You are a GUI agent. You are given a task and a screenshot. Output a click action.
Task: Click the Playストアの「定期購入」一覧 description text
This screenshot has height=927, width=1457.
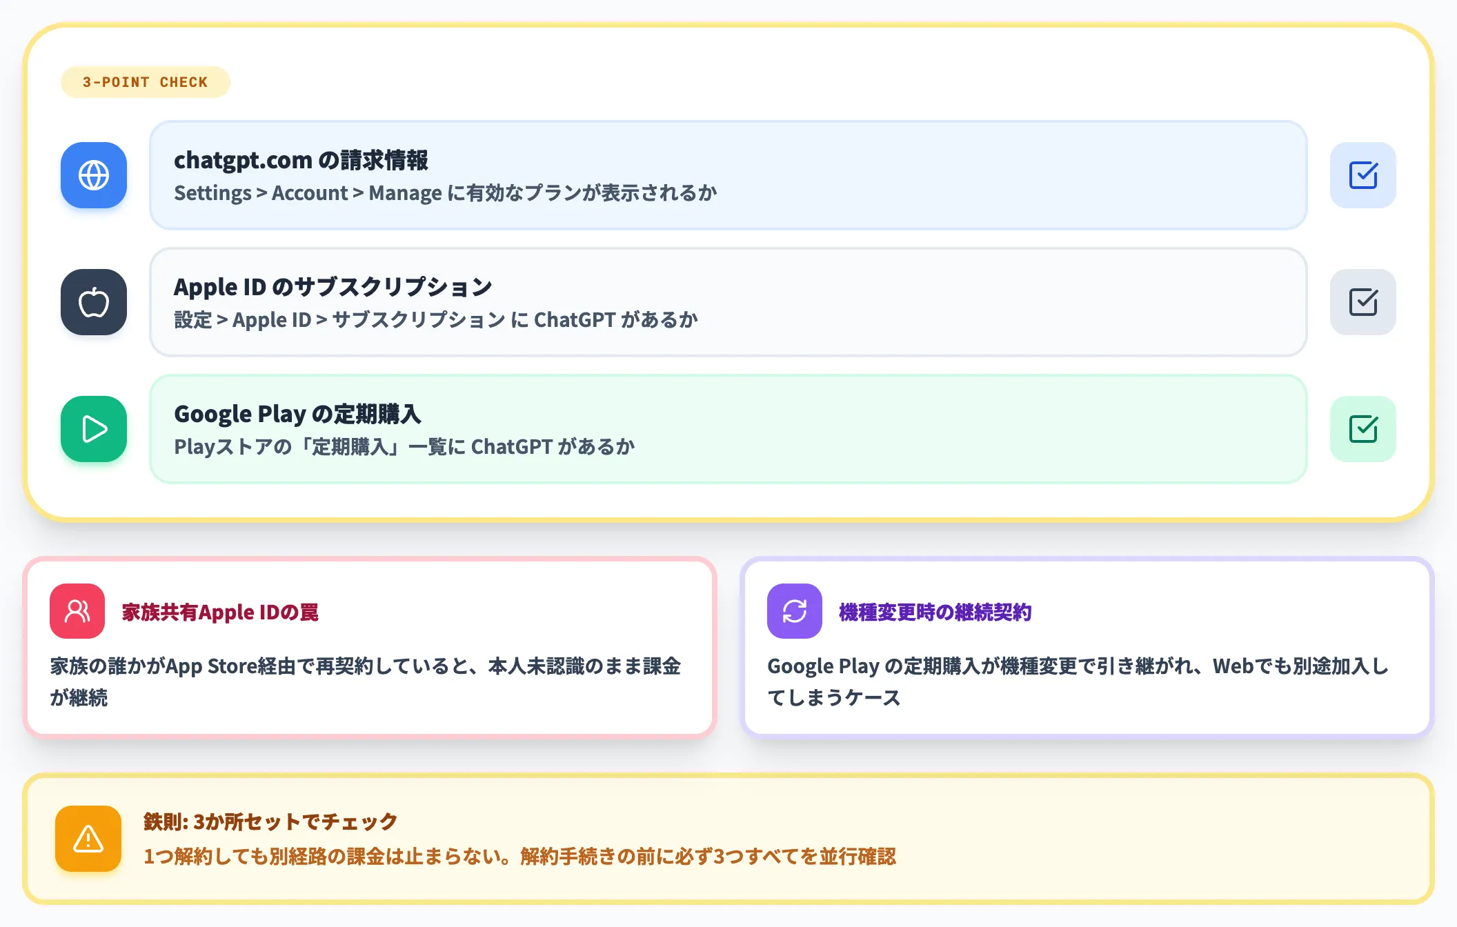pos(404,447)
